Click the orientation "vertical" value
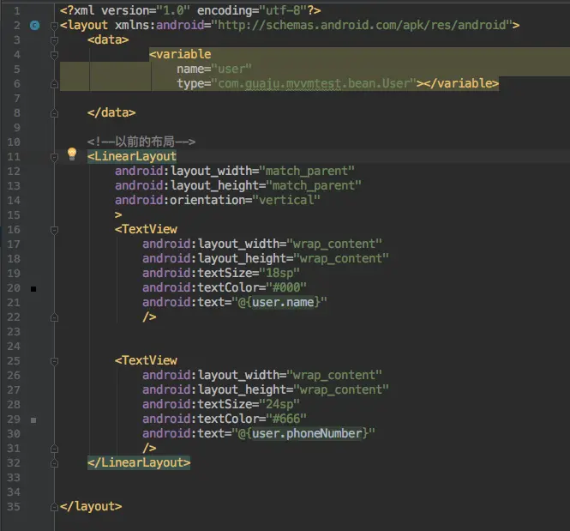Image resolution: width=570 pixels, height=531 pixels. (286, 200)
